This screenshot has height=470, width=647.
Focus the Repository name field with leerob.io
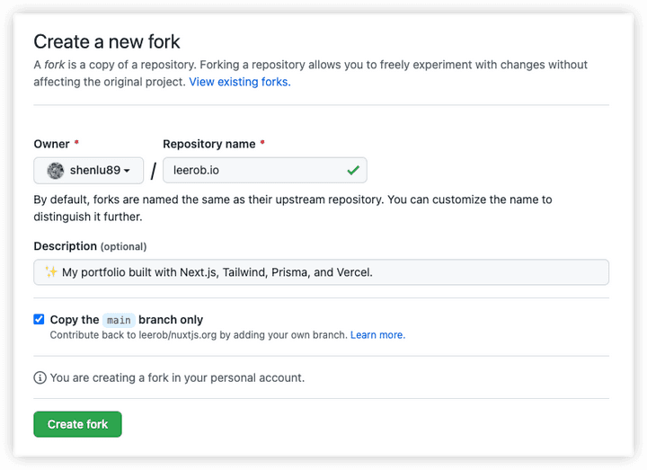[x=252, y=171]
